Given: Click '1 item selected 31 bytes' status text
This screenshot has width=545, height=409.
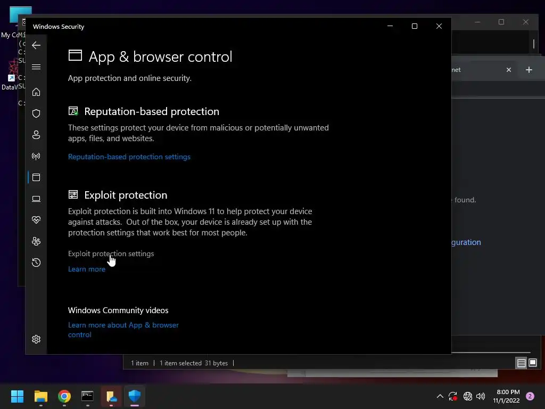Looking at the screenshot, I should pyautogui.click(x=194, y=363).
